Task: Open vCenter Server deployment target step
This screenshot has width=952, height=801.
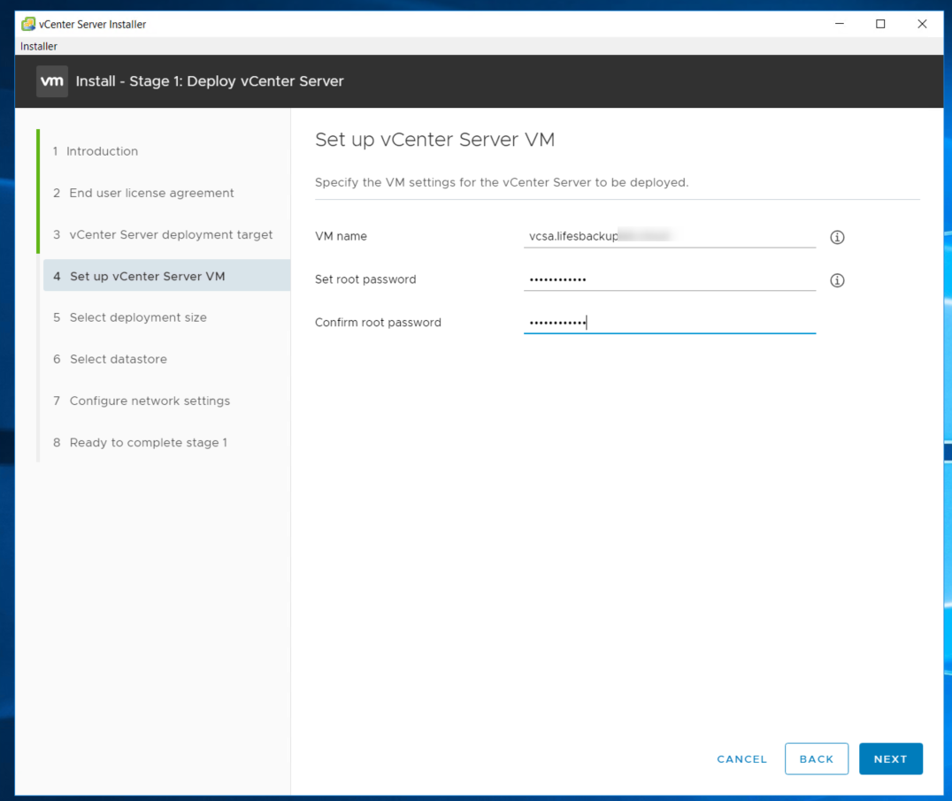Action: tap(171, 234)
